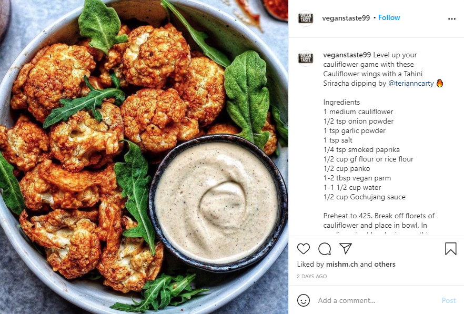Image resolution: width=464 pixels, height=314 pixels.
Task: Open the emoji picker smiley icon
Action: tap(304, 300)
